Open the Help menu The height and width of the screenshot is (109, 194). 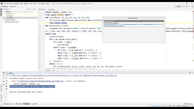48,4
